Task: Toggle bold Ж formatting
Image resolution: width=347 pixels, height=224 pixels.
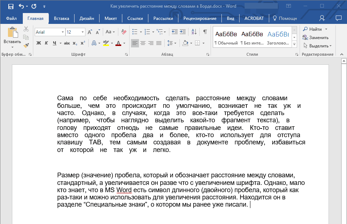Action: [38, 43]
